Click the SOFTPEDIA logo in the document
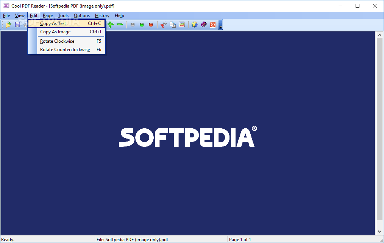Image resolution: width=384 pixels, height=243 pixels. point(188,137)
